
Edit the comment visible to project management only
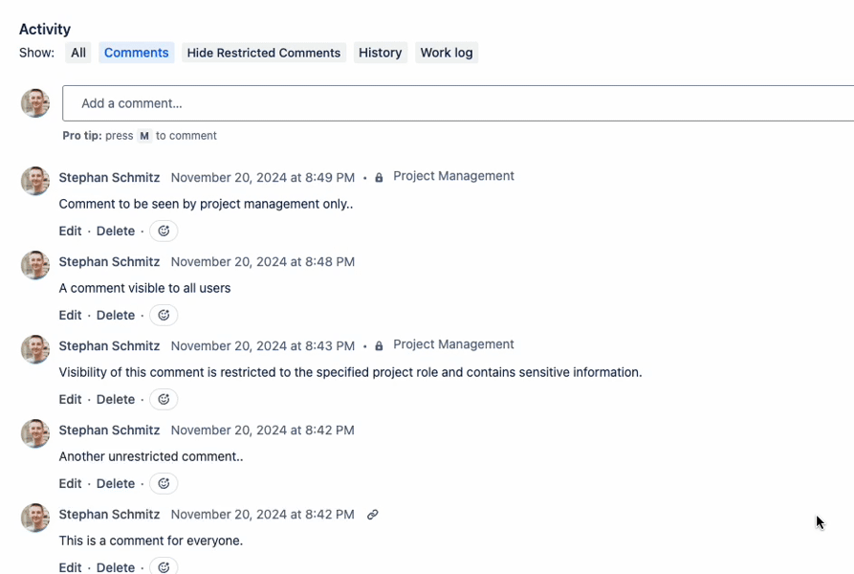(x=70, y=231)
